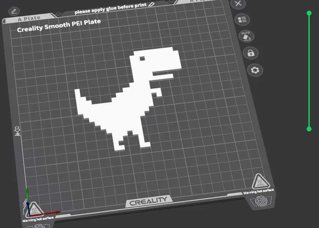Screen dimensions: 319x228
Task: Open plate settings with the gear icon
Action: click(255, 70)
